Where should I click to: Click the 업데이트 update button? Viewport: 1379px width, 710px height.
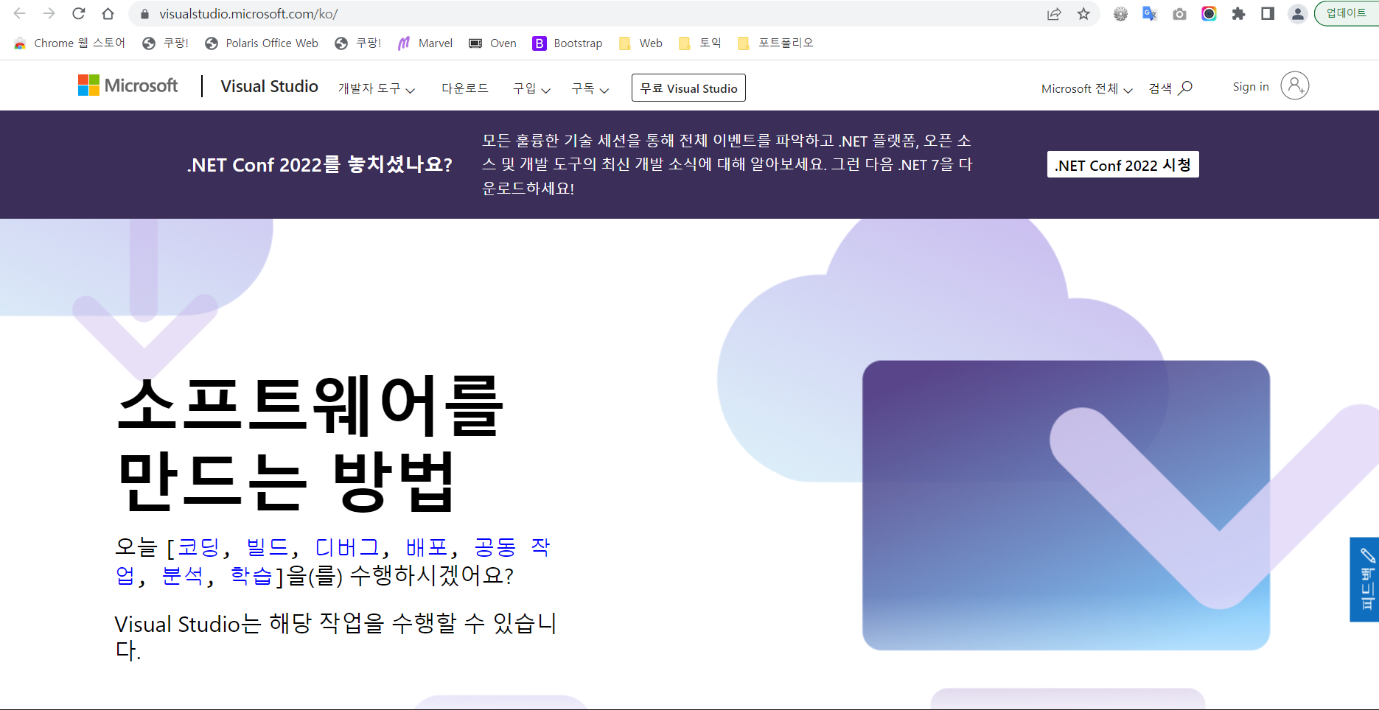[x=1346, y=13]
